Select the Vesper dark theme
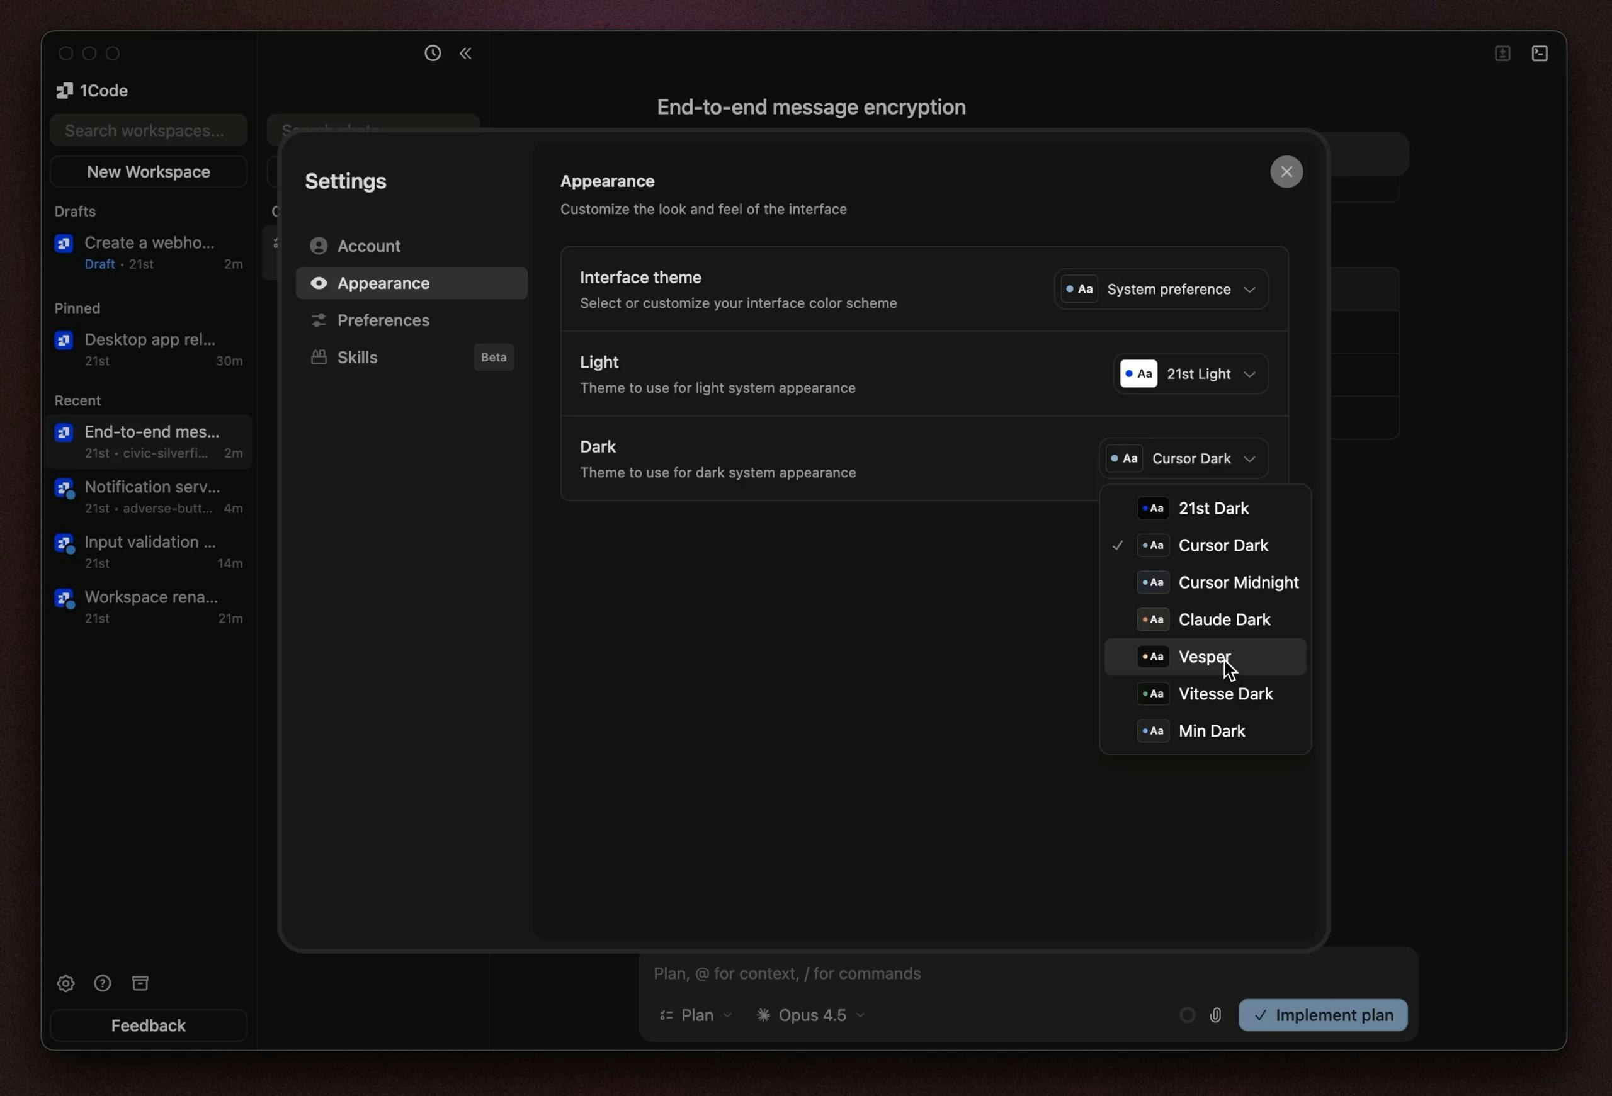Viewport: 1612px width, 1096px height. point(1205,657)
